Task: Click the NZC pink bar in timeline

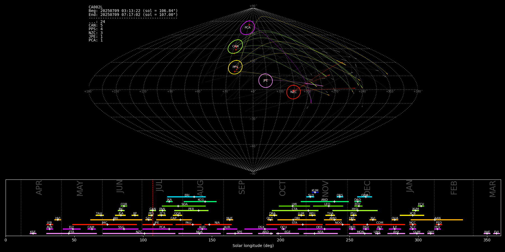Action: click(139, 234)
